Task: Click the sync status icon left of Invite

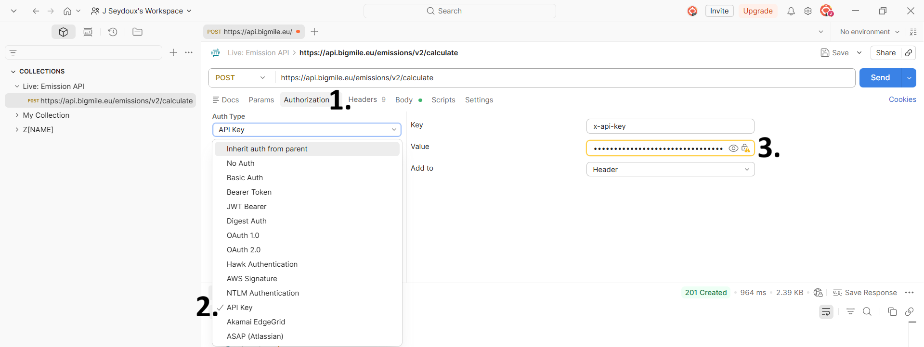Action: 692,11
